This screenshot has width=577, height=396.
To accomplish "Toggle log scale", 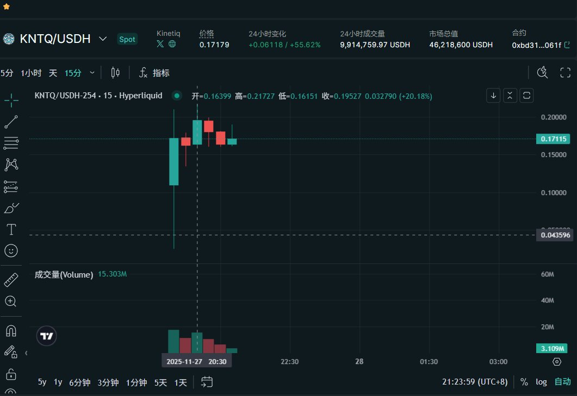I will click(x=541, y=382).
